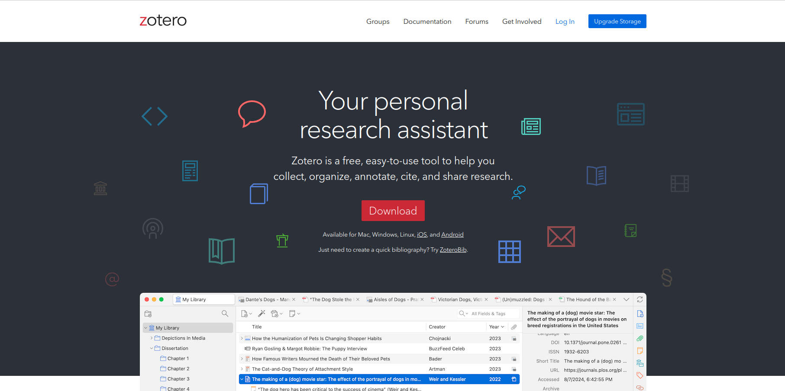This screenshot has height=391, width=785.
Task: Open the New Item toolbar icon
Action: tap(245, 313)
